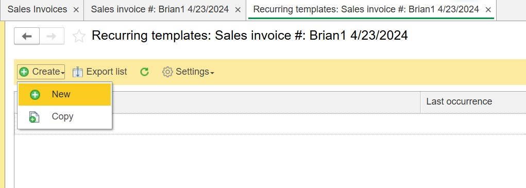Click green plus icon beside New

coord(35,95)
